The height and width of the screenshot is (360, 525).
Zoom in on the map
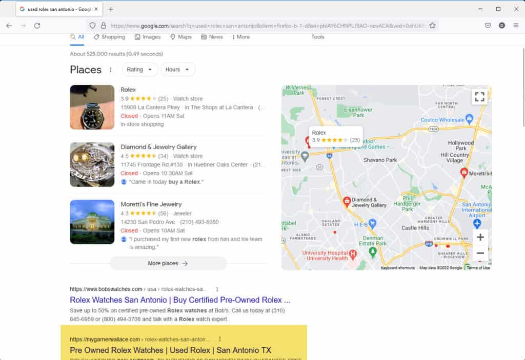click(x=480, y=237)
